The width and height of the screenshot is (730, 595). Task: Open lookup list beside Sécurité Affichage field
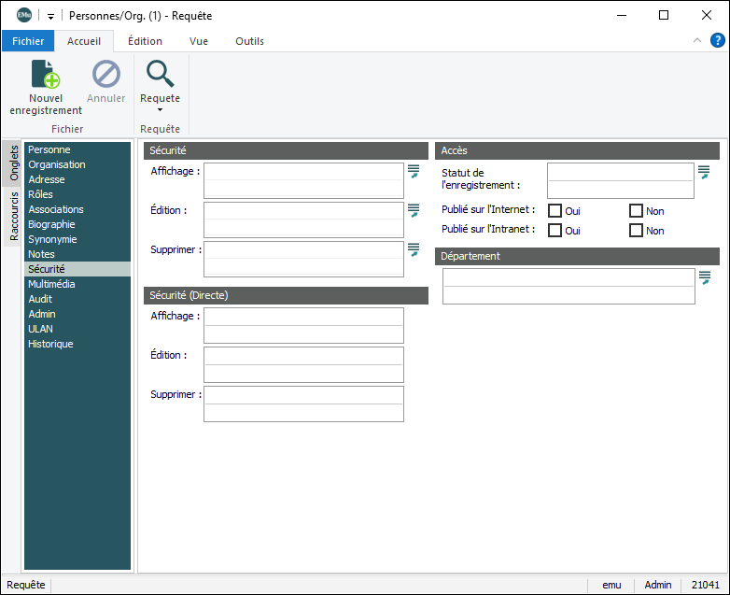(x=414, y=171)
